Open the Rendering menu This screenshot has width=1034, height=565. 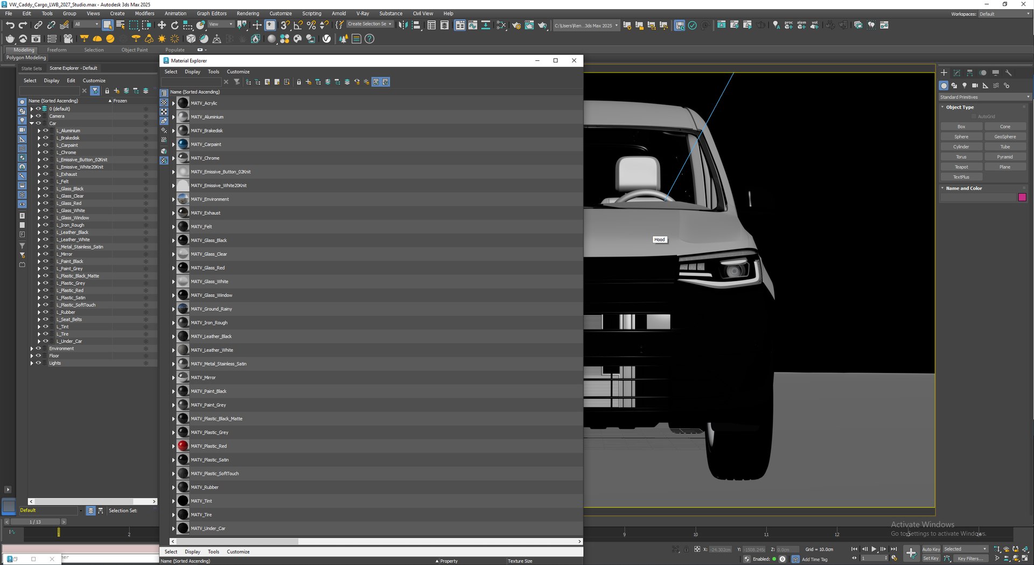(248, 13)
